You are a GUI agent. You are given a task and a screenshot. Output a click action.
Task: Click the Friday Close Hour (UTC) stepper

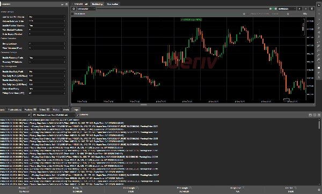(64, 93)
